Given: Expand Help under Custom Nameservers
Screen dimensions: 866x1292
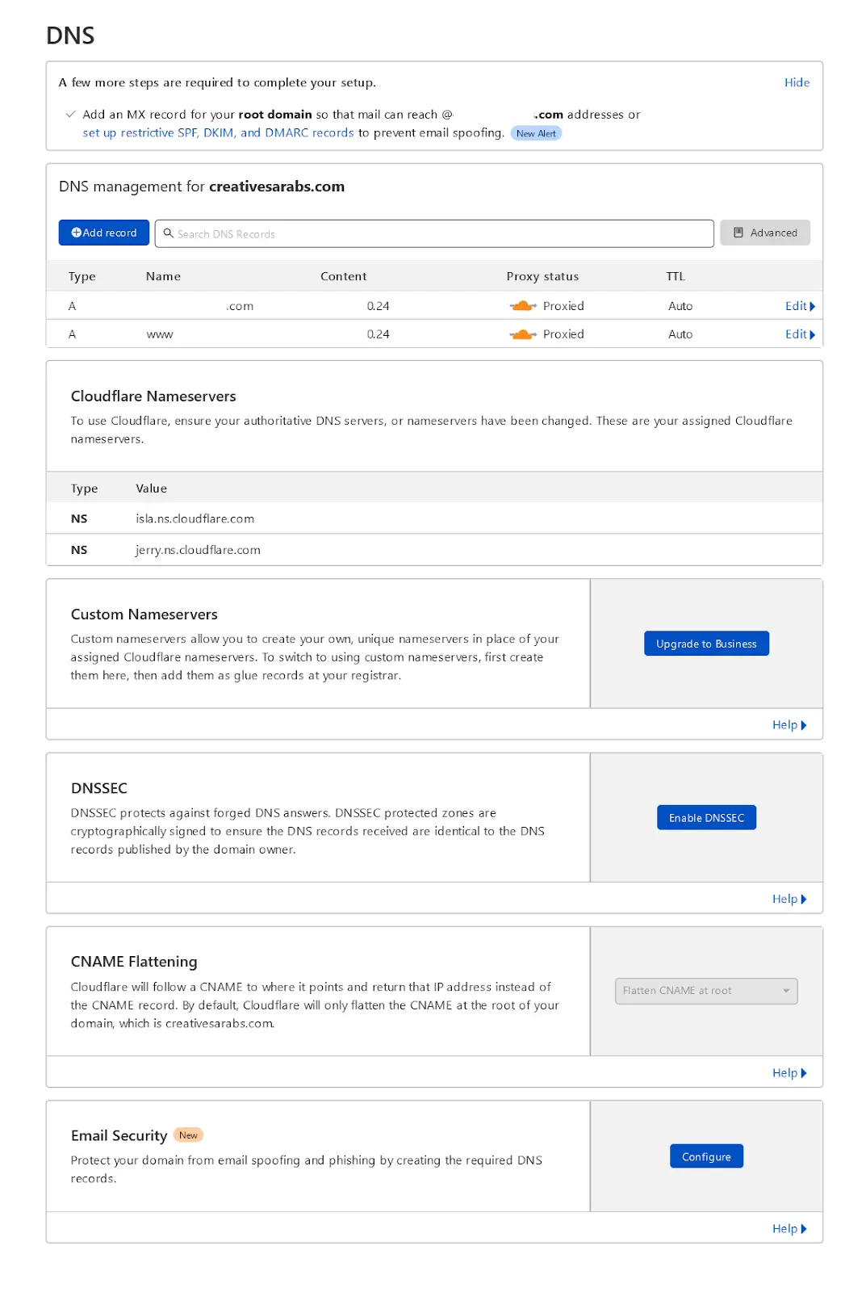Looking at the screenshot, I should [x=789, y=725].
